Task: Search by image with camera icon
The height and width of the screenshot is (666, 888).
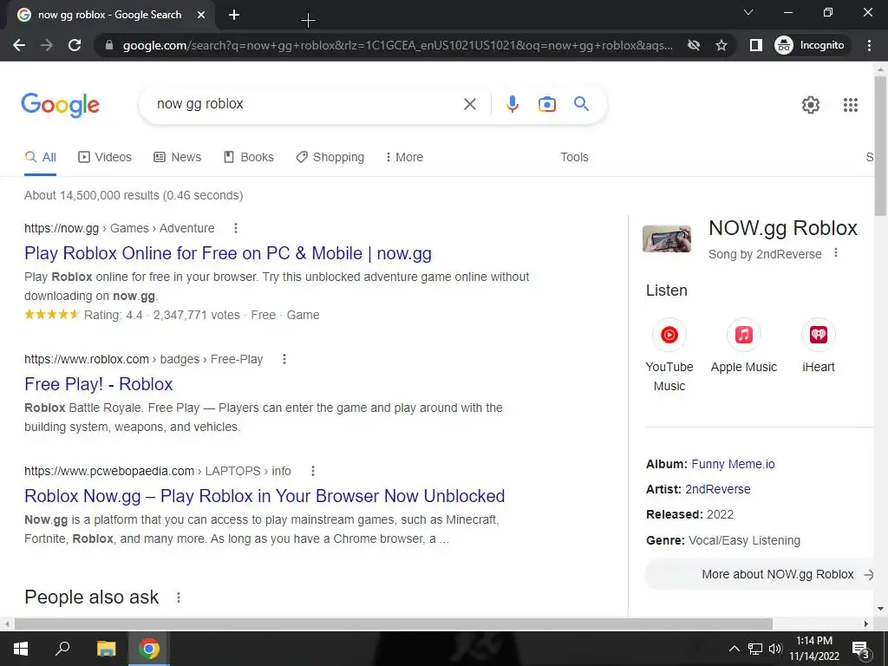Action: [x=546, y=104]
